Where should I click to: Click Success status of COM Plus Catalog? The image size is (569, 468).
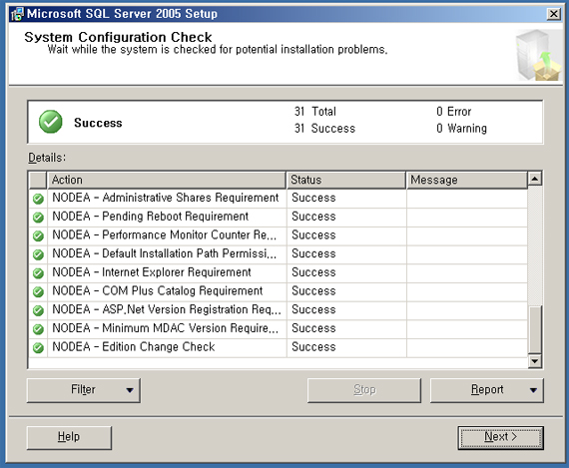click(x=313, y=291)
